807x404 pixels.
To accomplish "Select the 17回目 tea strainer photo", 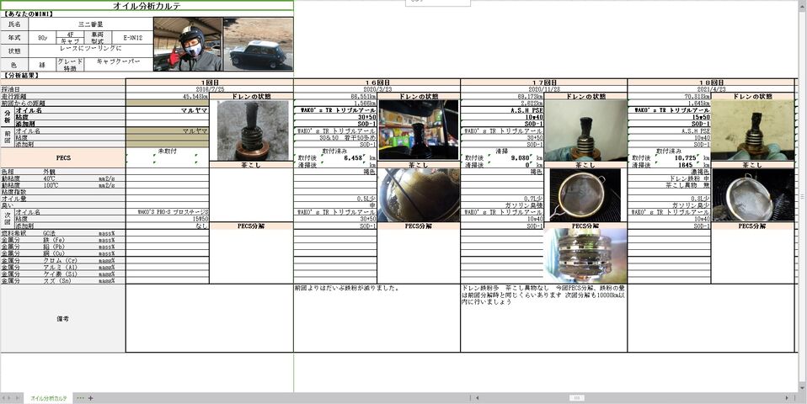I will 585,194.
